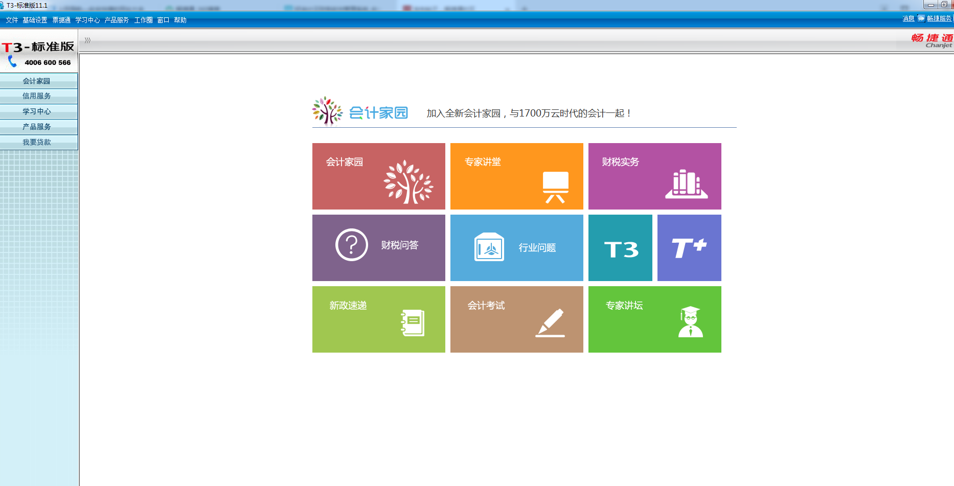Screen dimensions: 954x486
Task: Open the 专家讲坛 graduate tile
Action: tap(654, 319)
